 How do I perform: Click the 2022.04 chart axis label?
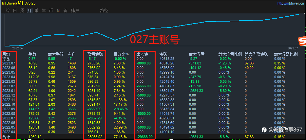coord(18,48)
